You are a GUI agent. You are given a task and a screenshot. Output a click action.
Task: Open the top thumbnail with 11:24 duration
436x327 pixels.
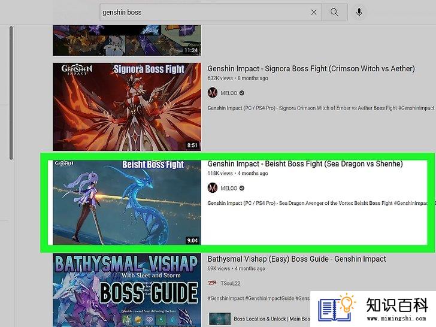pos(127,41)
